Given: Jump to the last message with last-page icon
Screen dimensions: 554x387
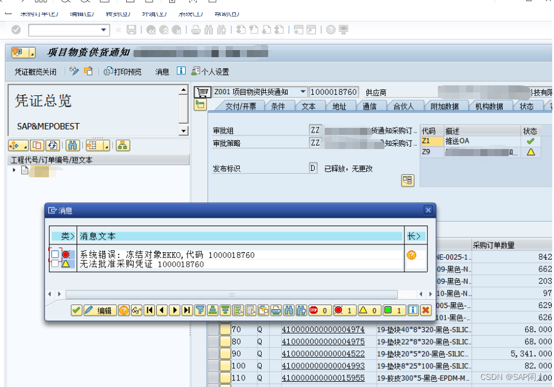Looking at the screenshot, I should (x=187, y=310).
